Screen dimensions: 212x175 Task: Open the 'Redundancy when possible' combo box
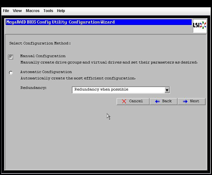click(118, 90)
